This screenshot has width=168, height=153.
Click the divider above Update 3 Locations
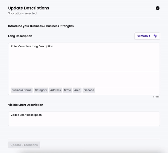[84, 139]
